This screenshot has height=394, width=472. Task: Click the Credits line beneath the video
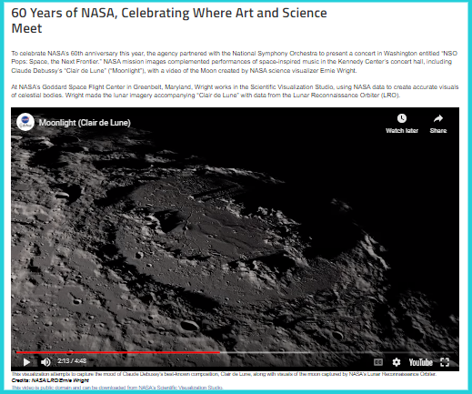(50, 380)
